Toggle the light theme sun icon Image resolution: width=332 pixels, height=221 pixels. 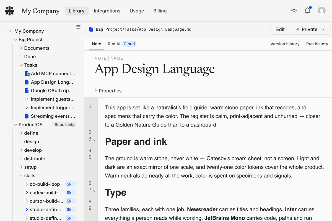pyautogui.click(x=294, y=11)
